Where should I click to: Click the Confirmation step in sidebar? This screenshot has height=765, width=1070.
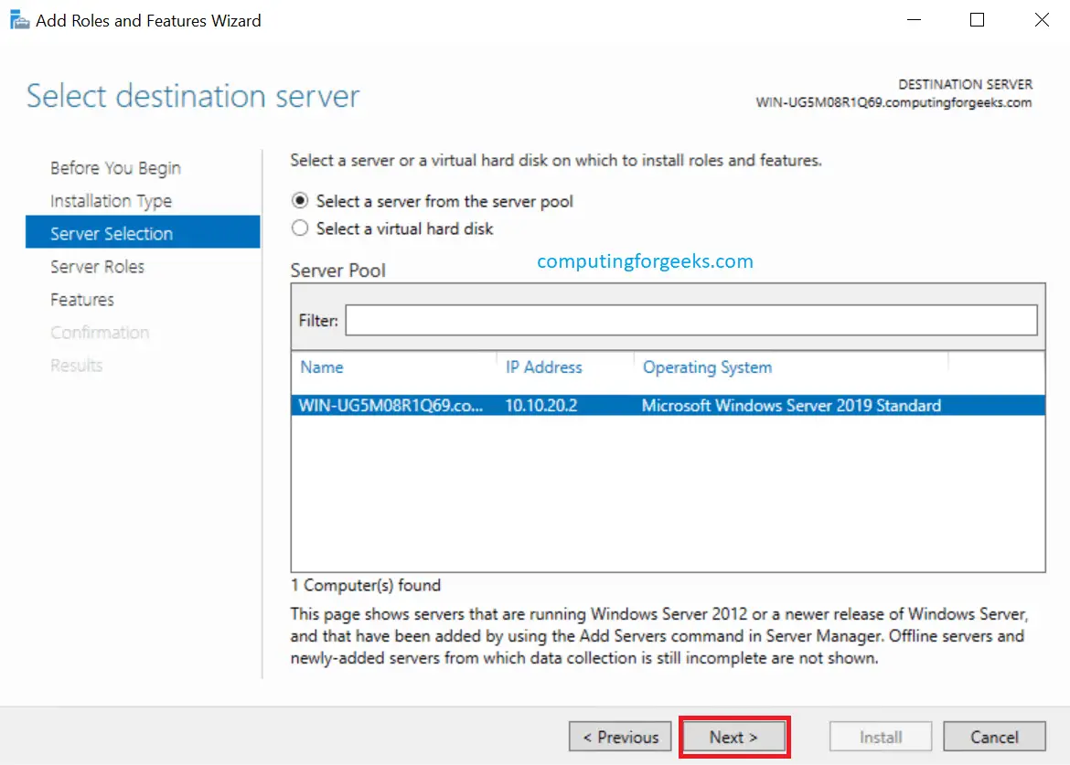click(100, 332)
